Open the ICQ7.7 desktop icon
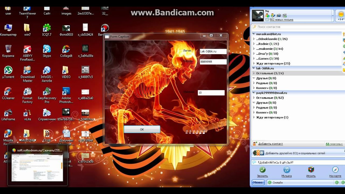 click(47, 30)
